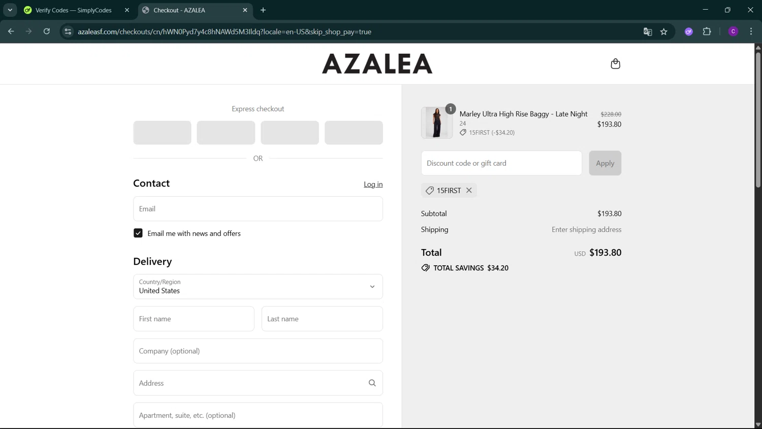Open the browser extensions puzzle icon
The height and width of the screenshot is (429, 762).
(x=707, y=32)
